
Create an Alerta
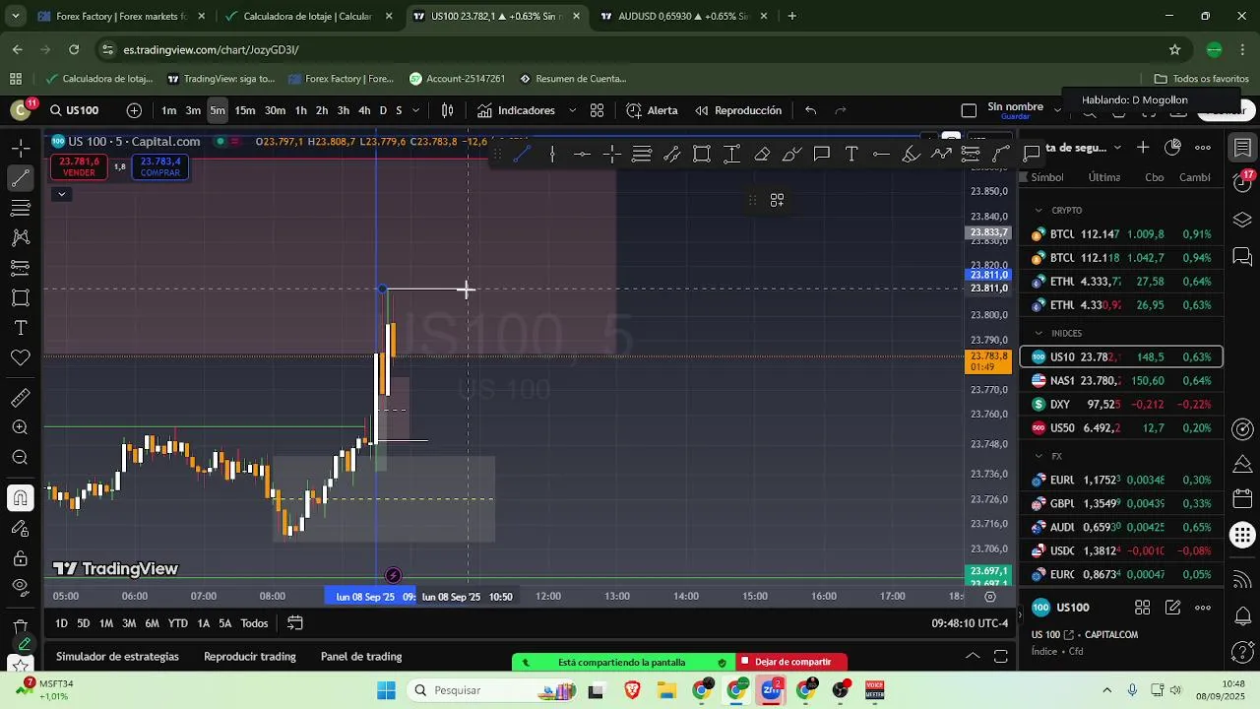pyautogui.click(x=652, y=110)
